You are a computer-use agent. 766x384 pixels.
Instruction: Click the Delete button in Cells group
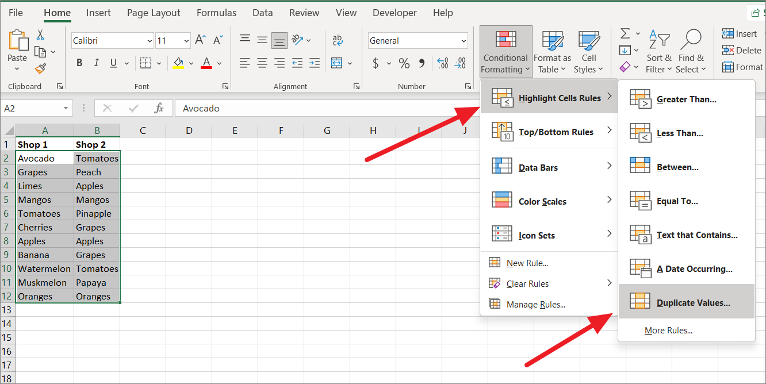742,50
